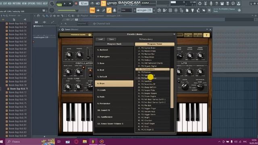Select the '10. Sound FX' program bank
This screenshot has width=258, height=145.
click(114, 110)
